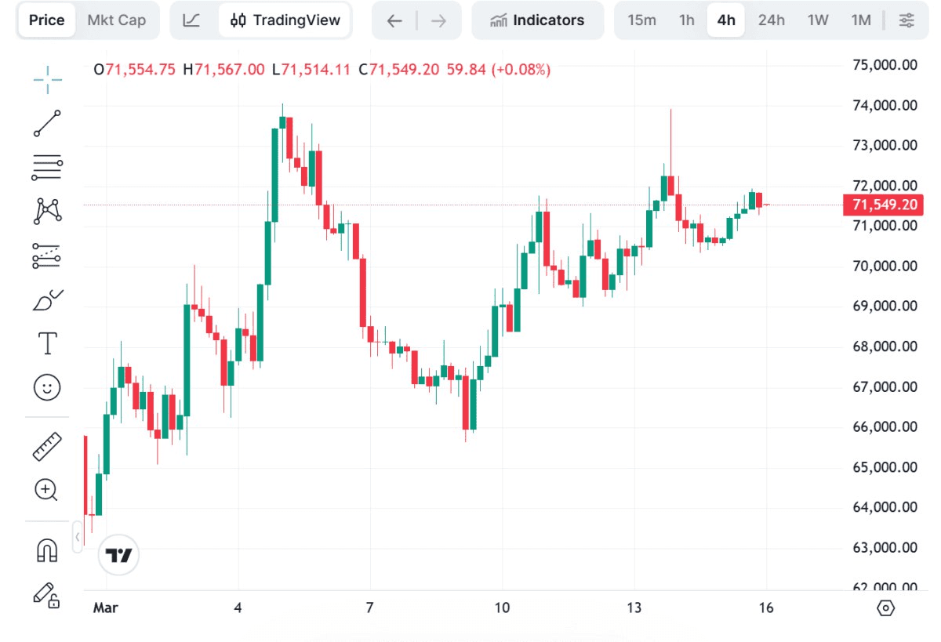Click the undo back arrow button
The image size is (941, 642).
tap(394, 20)
